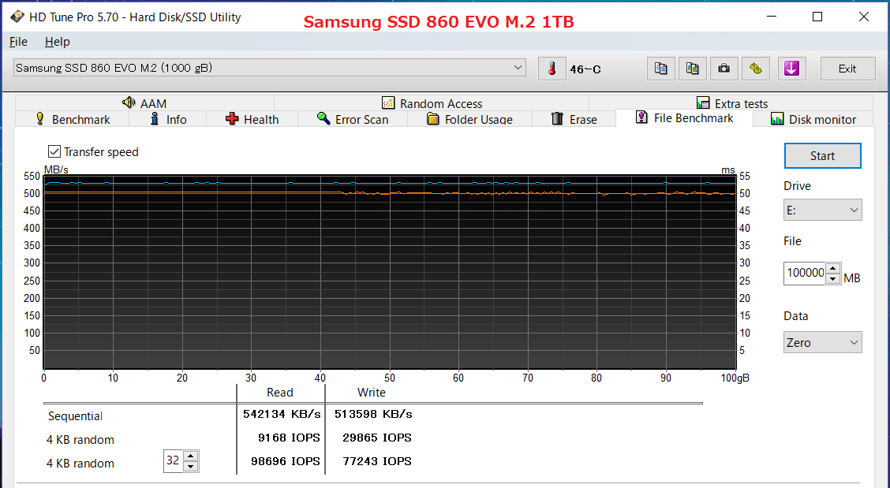Viewport: 890px width, 488px height.
Task: Switch to the Error Scan tab
Action: pos(352,119)
